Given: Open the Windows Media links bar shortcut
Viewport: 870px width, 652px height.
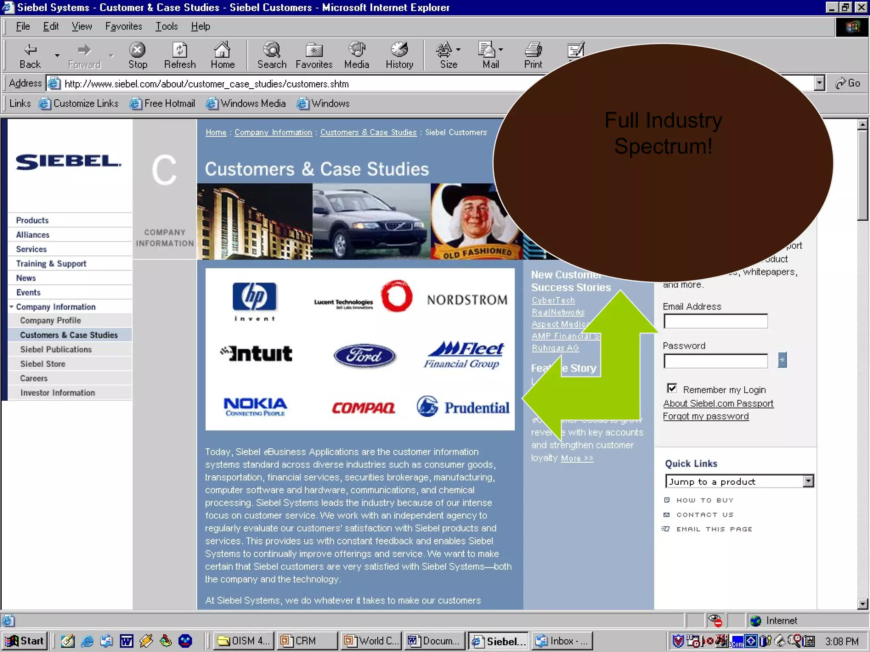Looking at the screenshot, I should (246, 104).
